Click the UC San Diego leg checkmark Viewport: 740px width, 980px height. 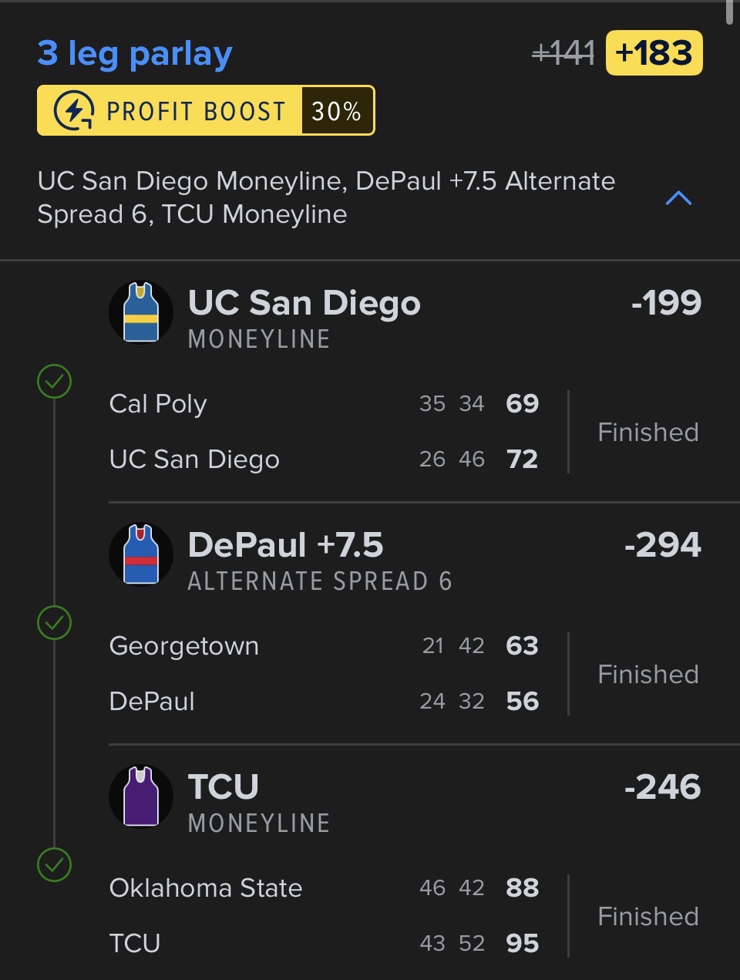point(55,381)
